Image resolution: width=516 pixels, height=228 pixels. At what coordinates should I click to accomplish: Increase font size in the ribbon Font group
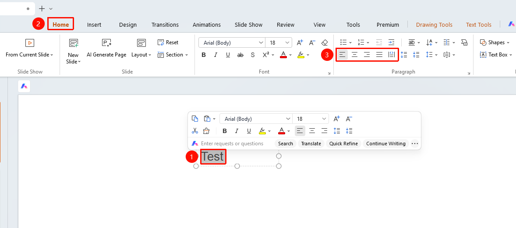coord(300,42)
